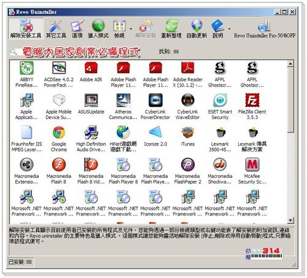
Task: Click the 解除安裝 uninstall toolbar button
Action: click(146, 29)
